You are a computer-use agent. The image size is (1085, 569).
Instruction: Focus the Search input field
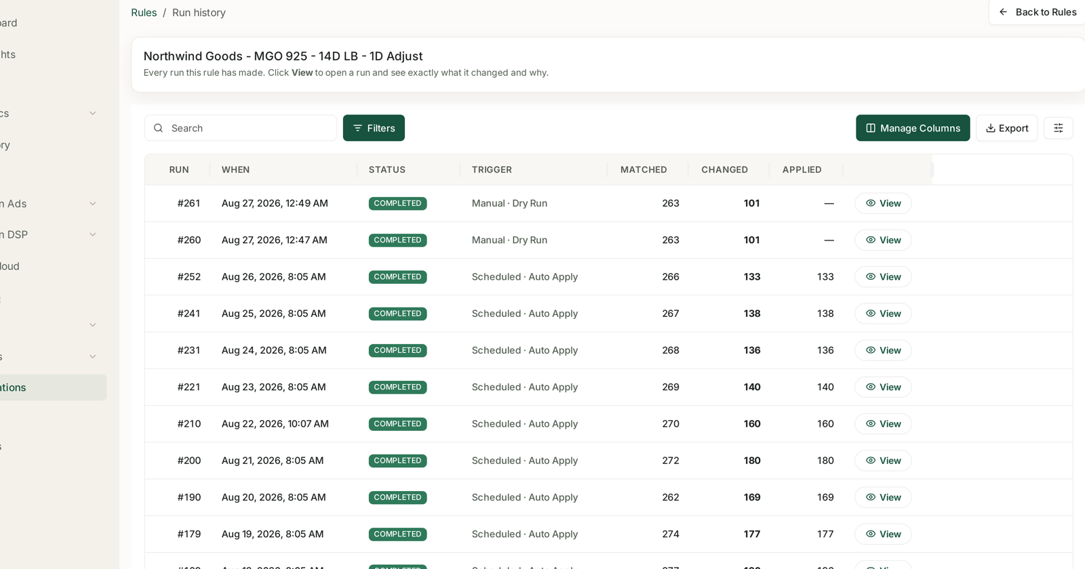point(241,128)
